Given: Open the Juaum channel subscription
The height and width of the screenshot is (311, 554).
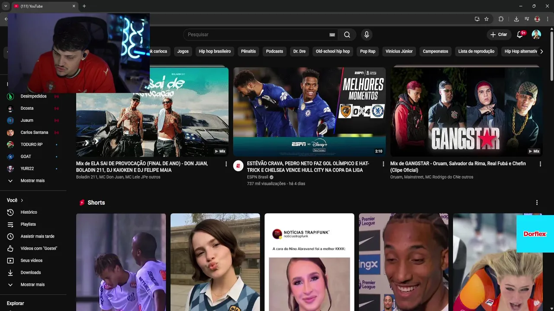Looking at the screenshot, I should 33,121.
